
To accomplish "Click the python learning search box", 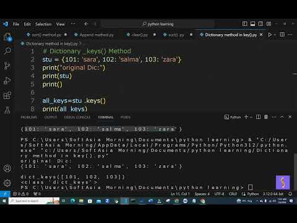I will point(158,24).
